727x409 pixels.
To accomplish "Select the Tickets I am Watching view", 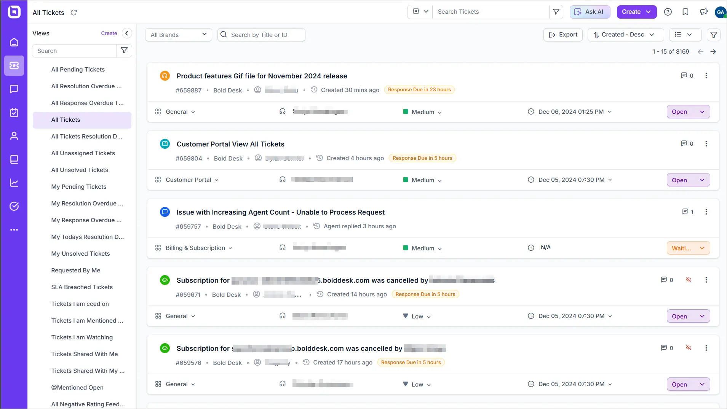I will pyautogui.click(x=82, y=337).
